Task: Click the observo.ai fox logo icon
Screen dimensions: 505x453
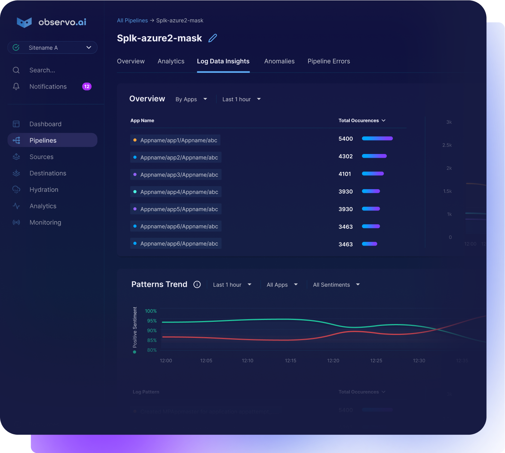Action: 24,22
